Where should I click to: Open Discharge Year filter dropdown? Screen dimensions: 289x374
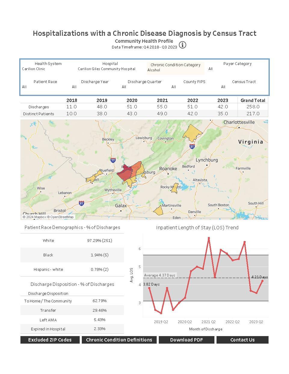click(x=95, y=87)
